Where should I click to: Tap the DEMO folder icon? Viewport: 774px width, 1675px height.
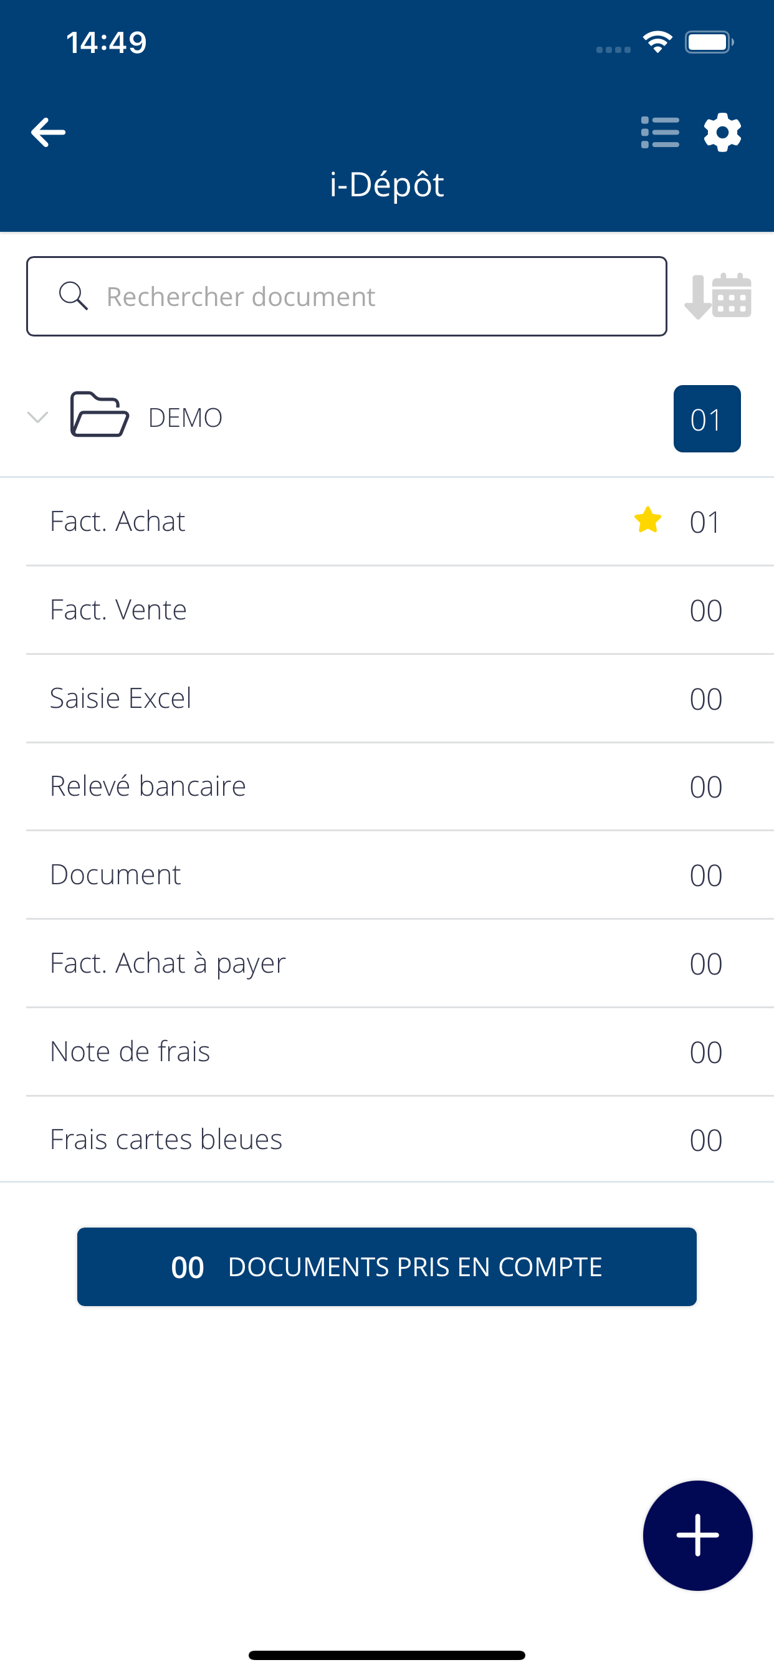coord(99,415)
